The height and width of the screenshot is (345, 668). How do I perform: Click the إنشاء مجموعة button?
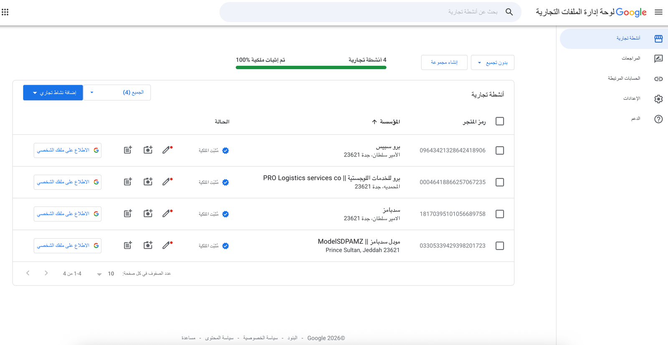(444, 63)
